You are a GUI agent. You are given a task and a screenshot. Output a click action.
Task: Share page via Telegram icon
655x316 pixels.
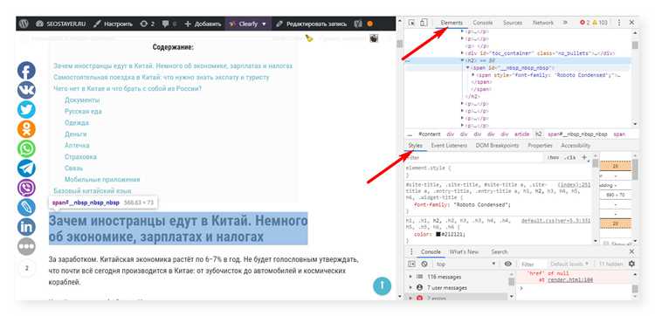26,168
